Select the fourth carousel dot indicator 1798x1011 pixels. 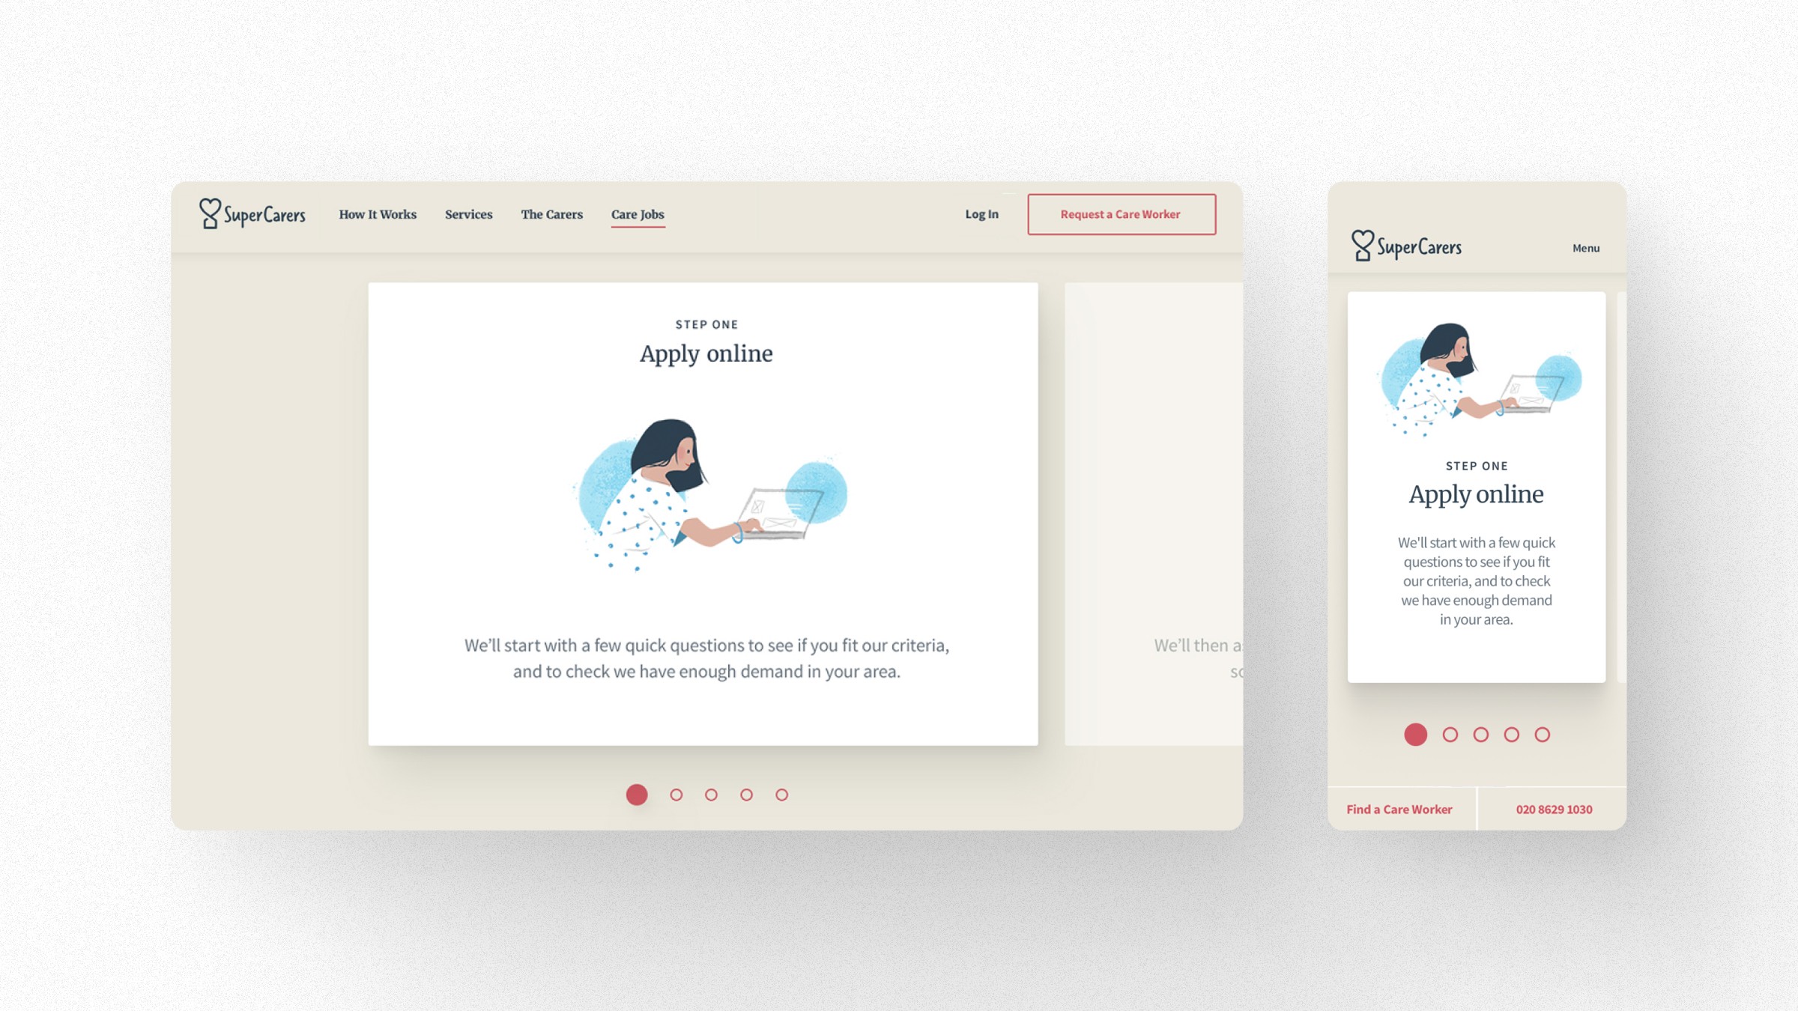[747, 794]
